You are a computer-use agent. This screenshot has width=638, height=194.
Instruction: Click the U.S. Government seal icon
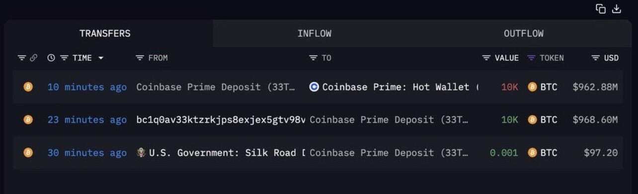pyautogui.click(x=141, y=152)
